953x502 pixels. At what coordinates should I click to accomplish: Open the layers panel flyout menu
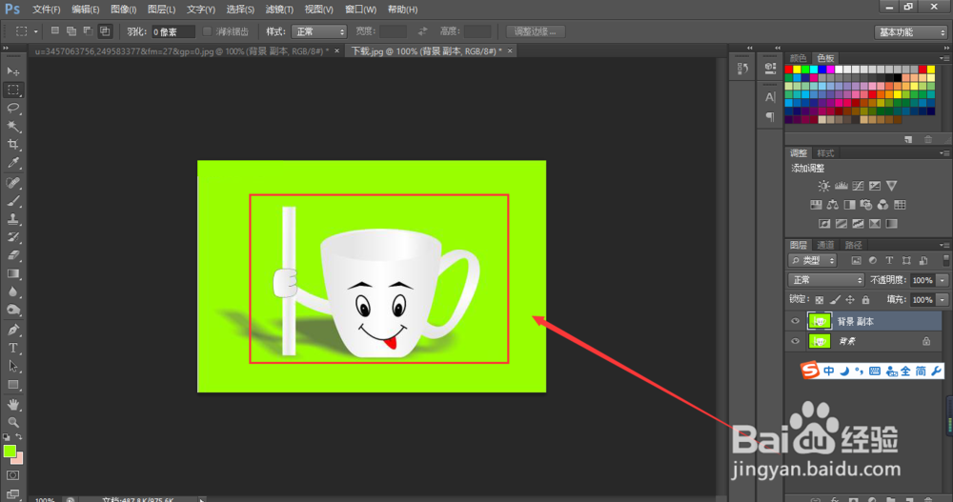pos(943,245)
